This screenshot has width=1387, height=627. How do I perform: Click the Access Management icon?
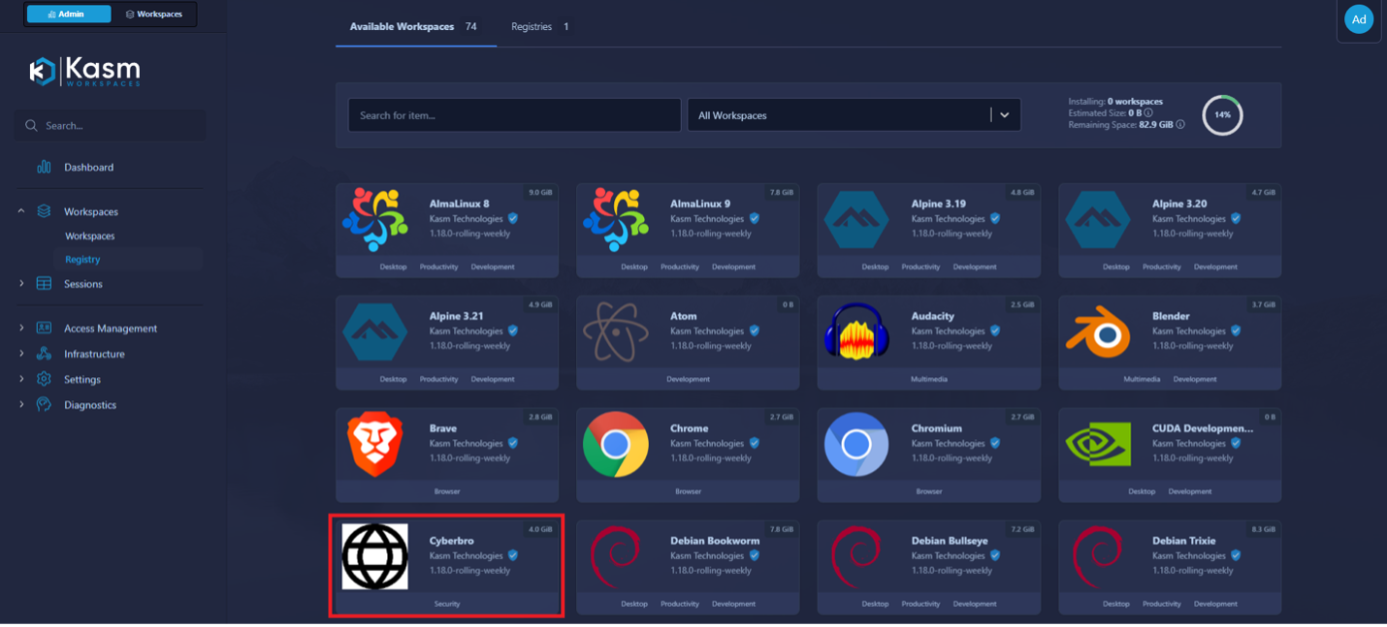(x=44, y=328)
